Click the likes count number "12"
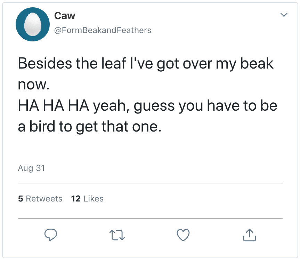 76,199
